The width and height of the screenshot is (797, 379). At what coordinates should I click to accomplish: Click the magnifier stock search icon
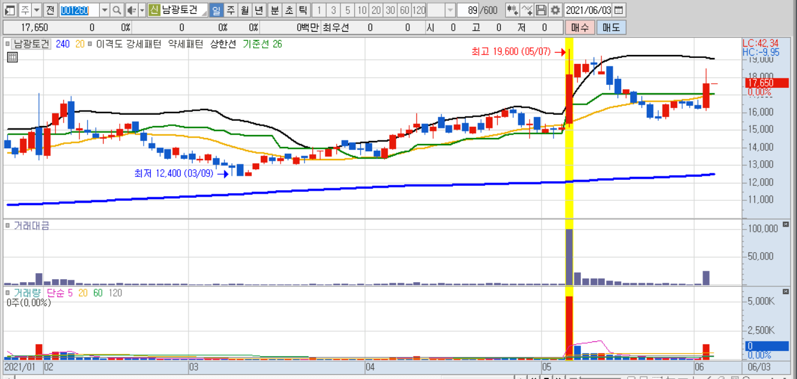[117, 10]
